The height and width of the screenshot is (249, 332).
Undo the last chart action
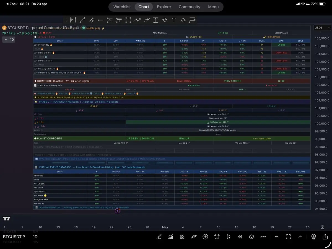pos(277,237)
